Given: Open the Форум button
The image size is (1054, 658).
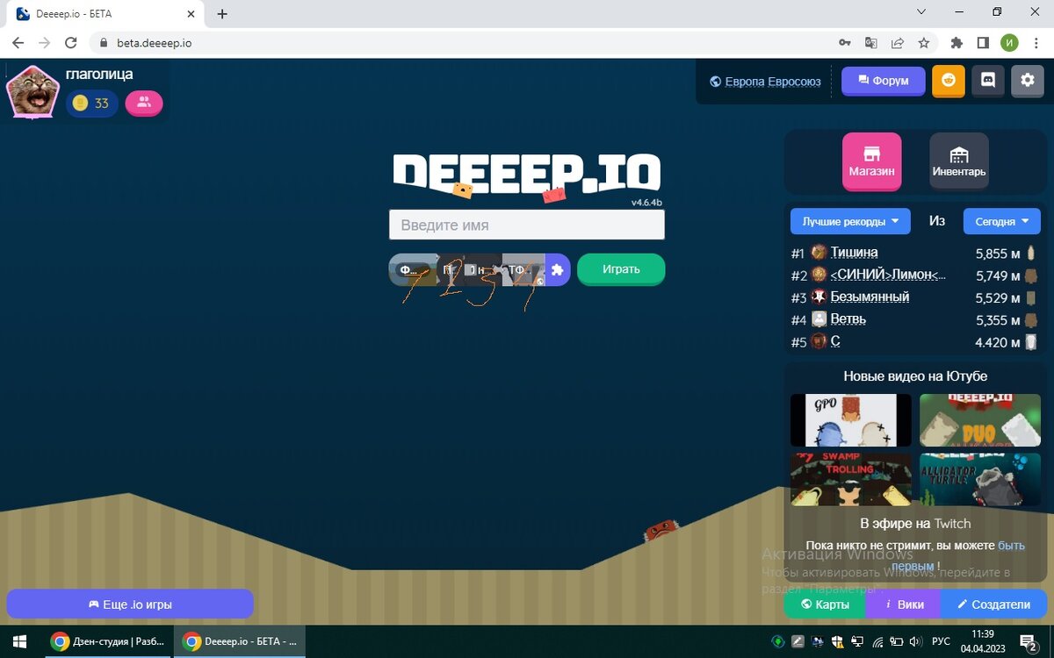Looking at the screenshot, I should 884,81.
